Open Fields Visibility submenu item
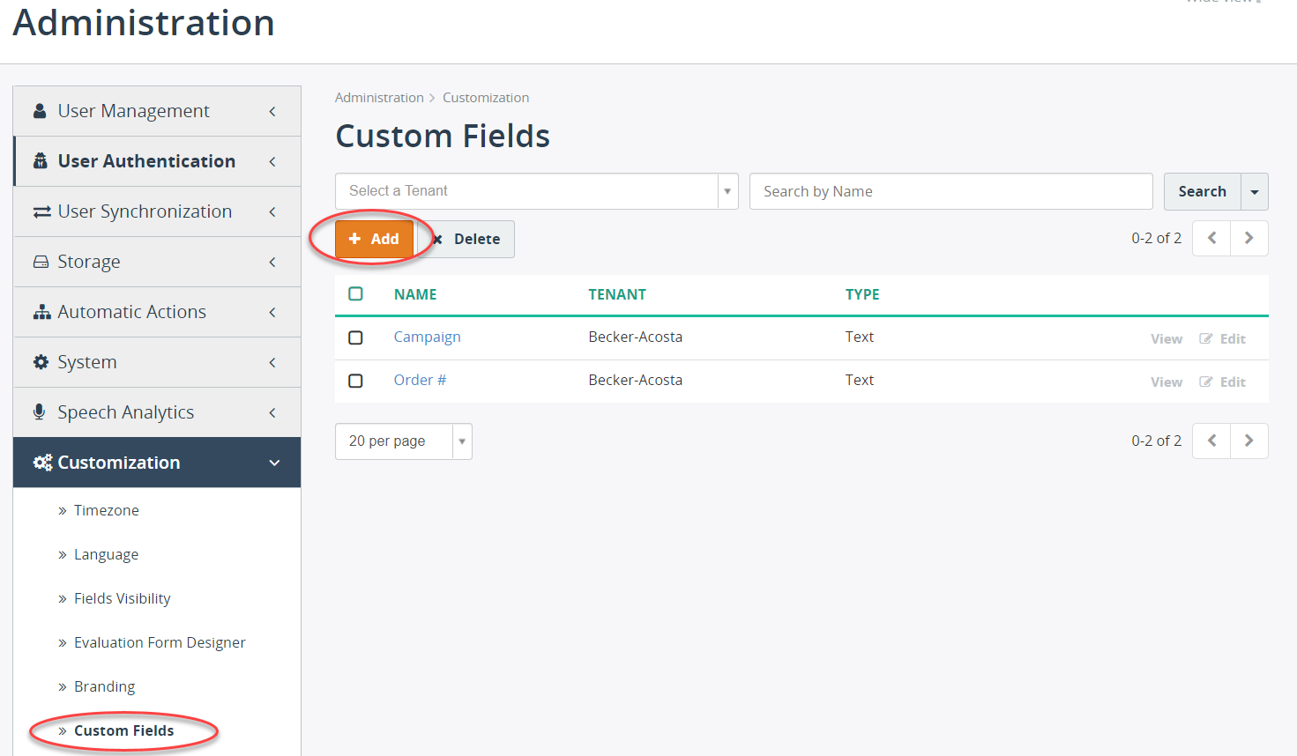Viewport: 1297px width, 756px height. [122, 598]
